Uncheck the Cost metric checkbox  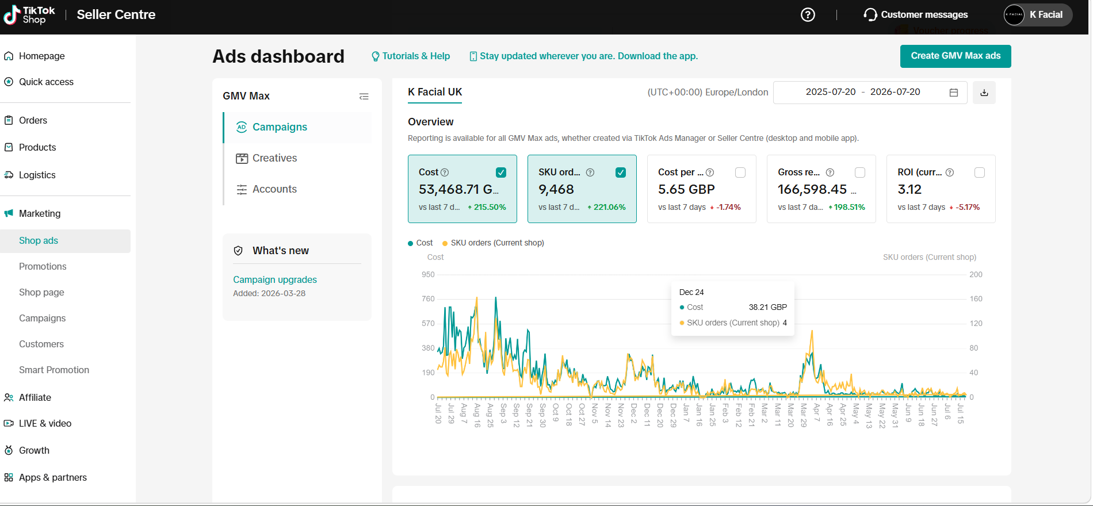pos(501,172)
